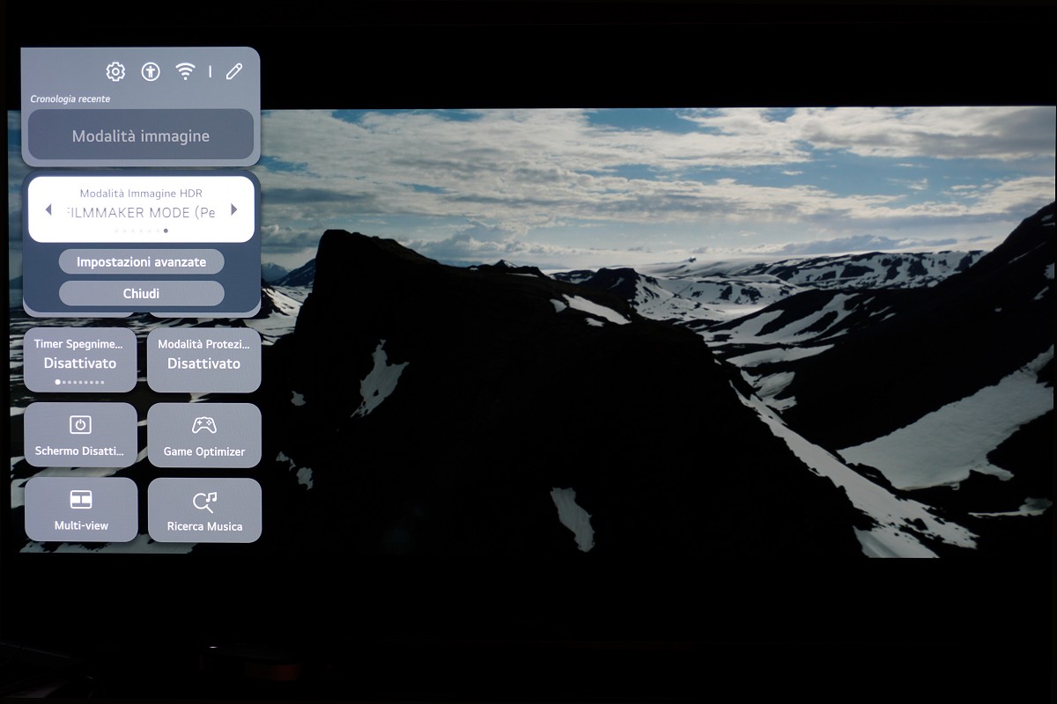Click the Modalità Immagine HDR label
1057x704 pixels.
click(x=141, y=193)
